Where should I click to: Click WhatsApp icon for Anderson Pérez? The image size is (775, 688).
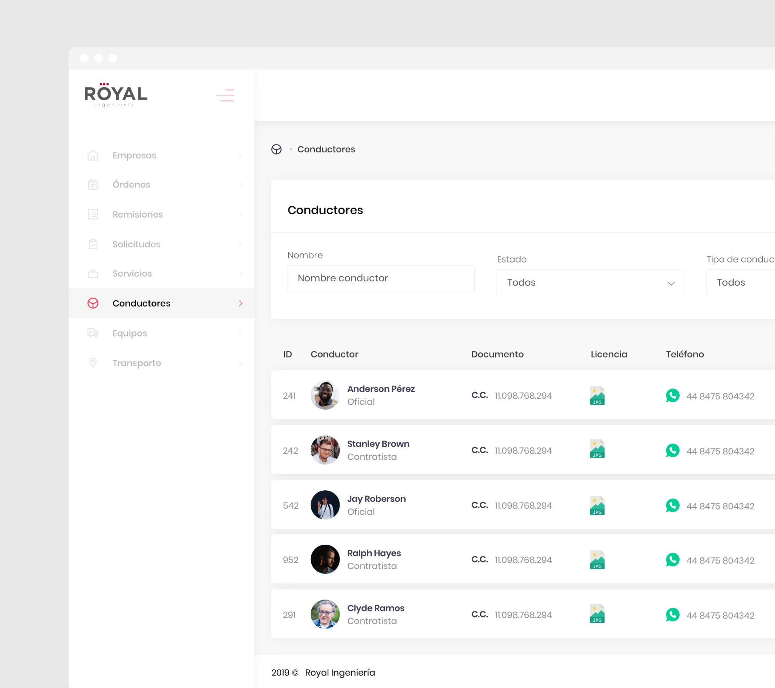pos(672,395)
